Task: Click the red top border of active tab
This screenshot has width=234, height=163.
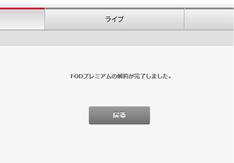Action: tap(22, 9)
